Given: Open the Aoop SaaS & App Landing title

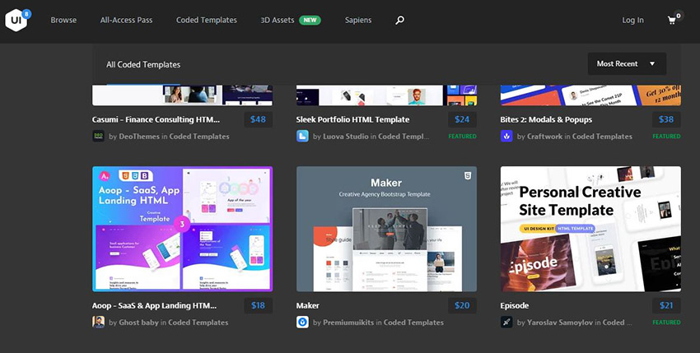Looking at the screenshot, I should 154,306.
